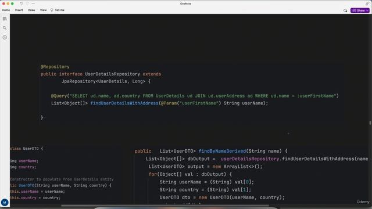Viewport: 372px width, 209px height.
Task: Click the @Query annotation
Action: pos(59,96)
